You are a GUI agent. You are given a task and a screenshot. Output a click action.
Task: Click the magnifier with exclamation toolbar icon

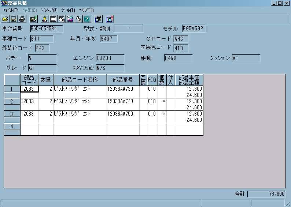(x=110, y=19)
